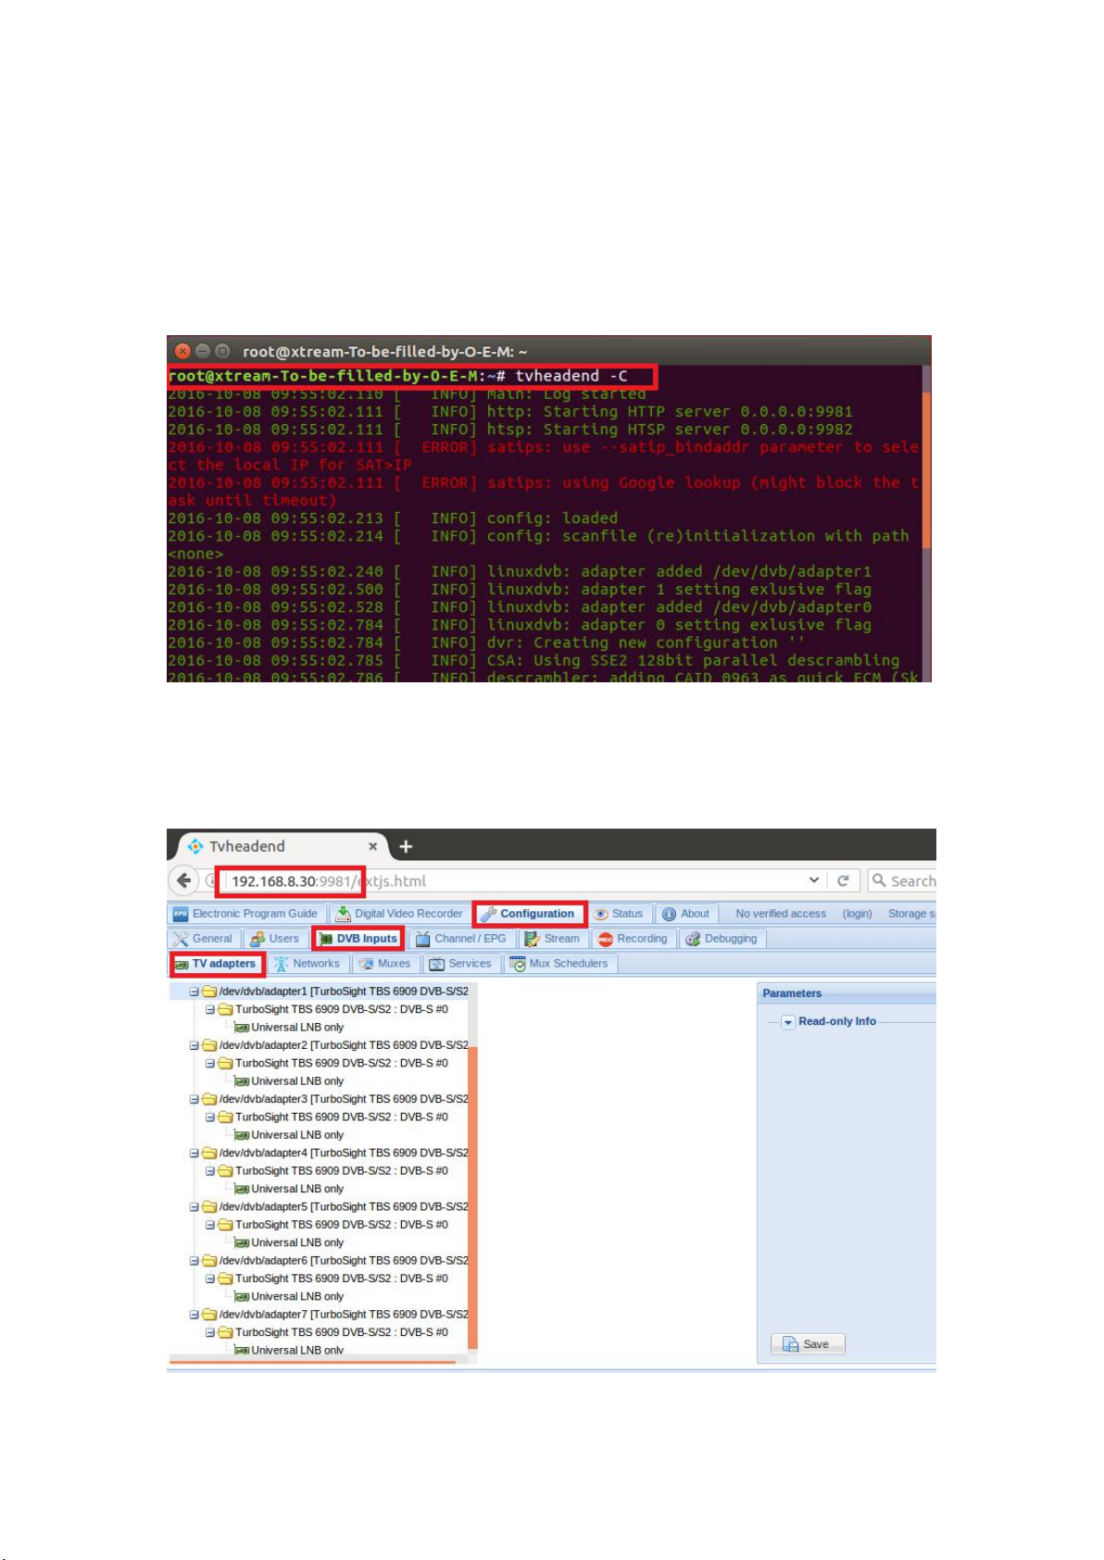Open the Debugging tab

[x=721, y=939]
